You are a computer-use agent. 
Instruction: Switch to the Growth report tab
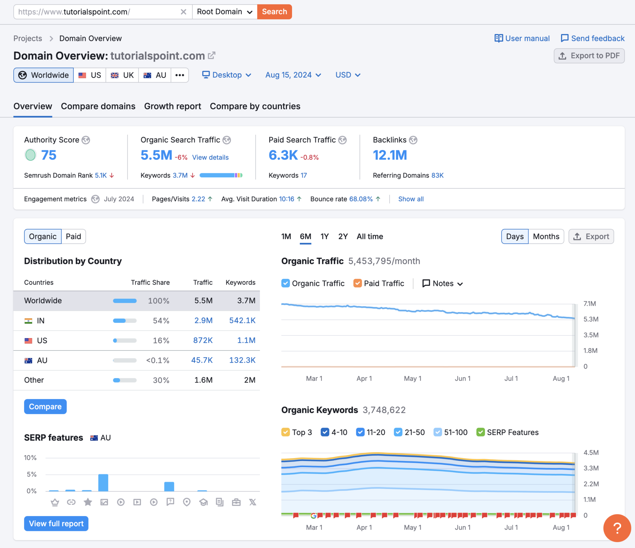pyautogui.click(x=172, y=106)
